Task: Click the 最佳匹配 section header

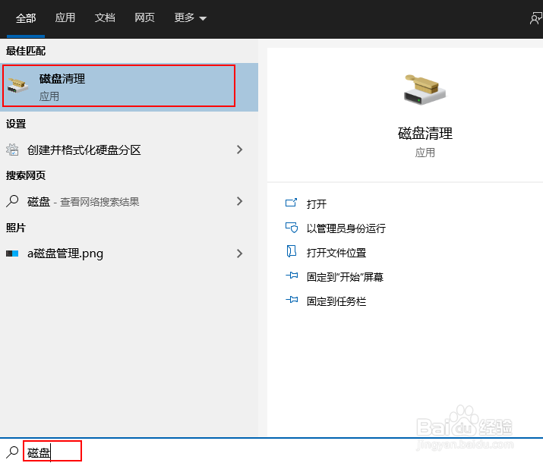Action: coord(26,51)
